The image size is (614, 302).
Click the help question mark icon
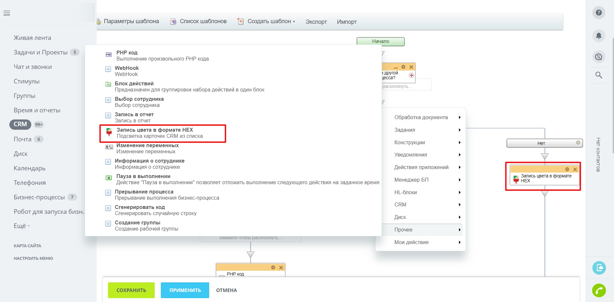tap(599, 13)
